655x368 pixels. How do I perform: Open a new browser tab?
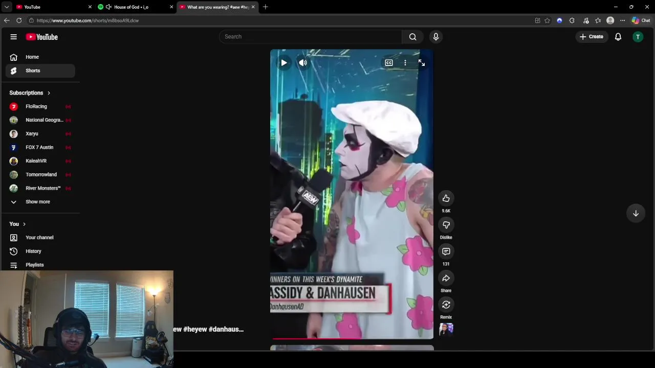[265, 7]
